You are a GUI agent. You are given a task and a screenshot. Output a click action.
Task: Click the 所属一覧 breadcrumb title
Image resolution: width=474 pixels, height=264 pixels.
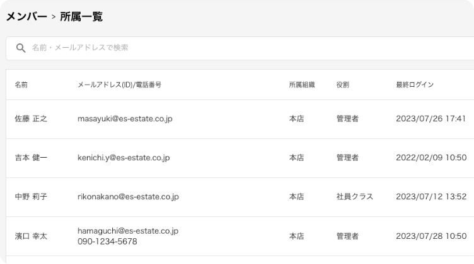coord(81,16)
